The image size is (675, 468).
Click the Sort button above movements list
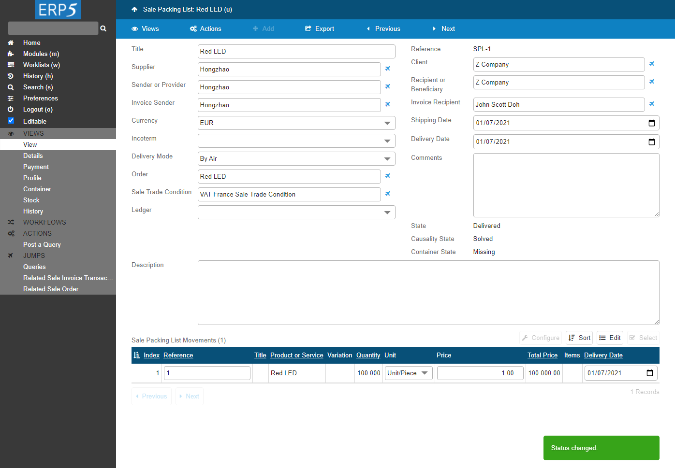[579, 338]
